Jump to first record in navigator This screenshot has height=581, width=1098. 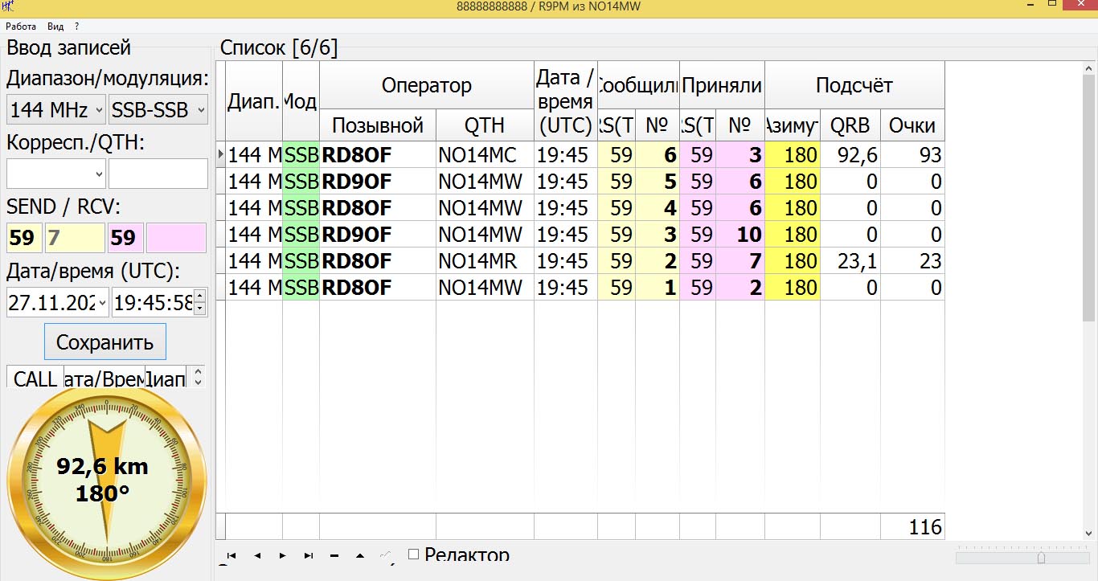pyautogui.click(x=231, y=555)
